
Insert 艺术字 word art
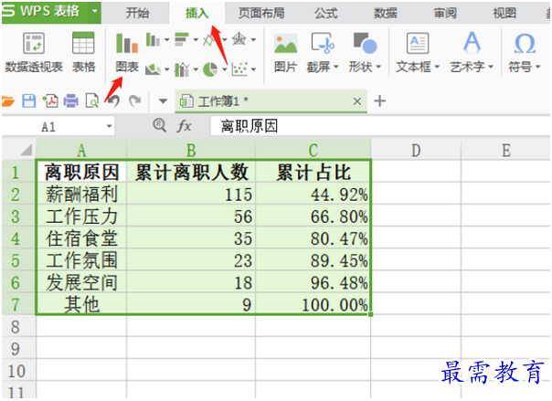[472, 52]
